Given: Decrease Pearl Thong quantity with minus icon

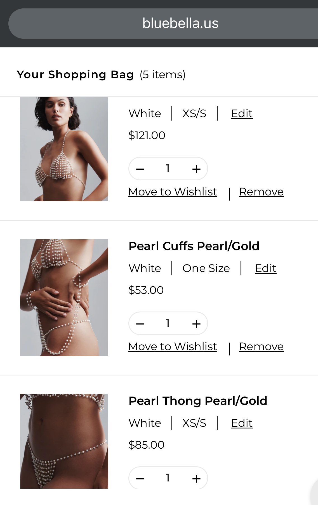Looking at the screenshot, I should click(140, 478).
